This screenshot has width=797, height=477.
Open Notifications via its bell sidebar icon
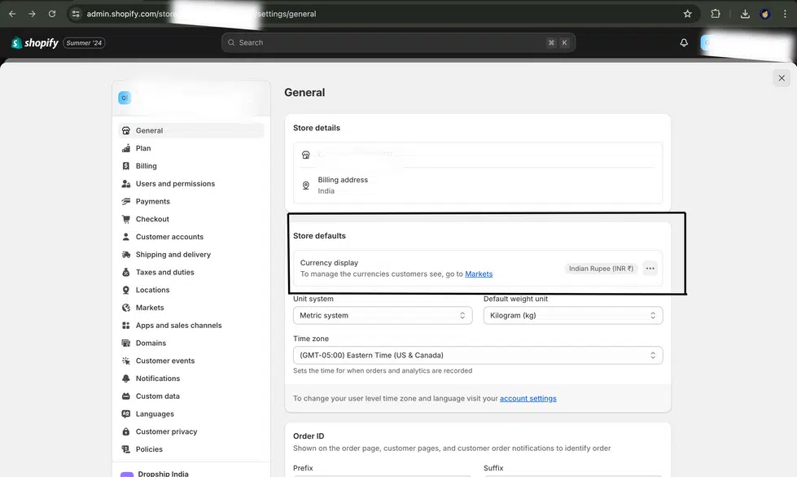pos(126,378)
